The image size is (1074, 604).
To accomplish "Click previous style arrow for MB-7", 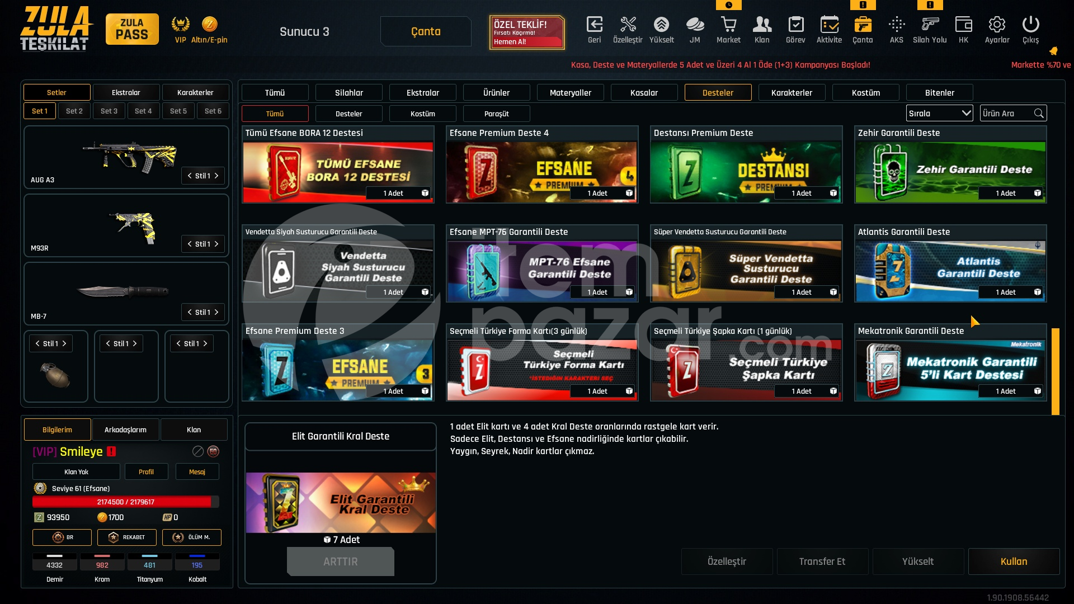I will 190,312.
